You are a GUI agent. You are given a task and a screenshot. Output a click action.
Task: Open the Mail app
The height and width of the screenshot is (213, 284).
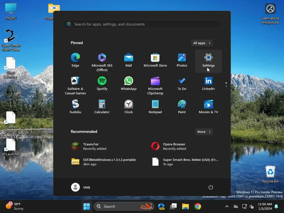[129, 60]
